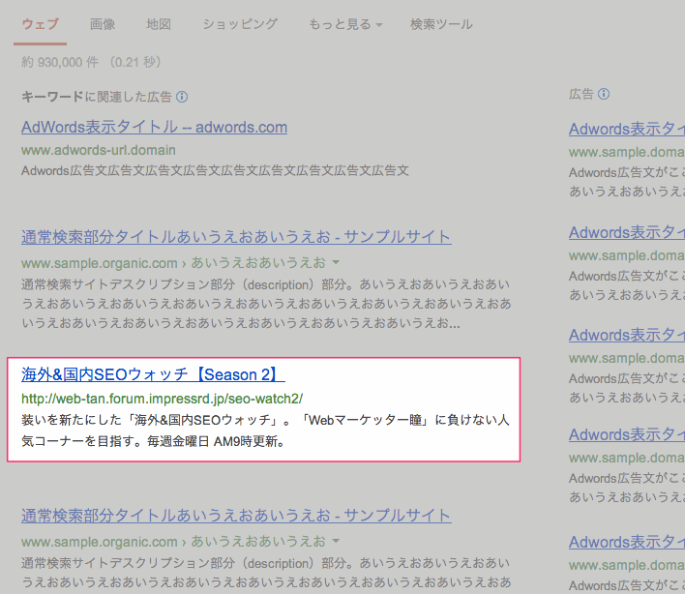Open the topmost right-column Adwords ad title
Viewport: 685px width, 594px height.
[x=626, y=130]
